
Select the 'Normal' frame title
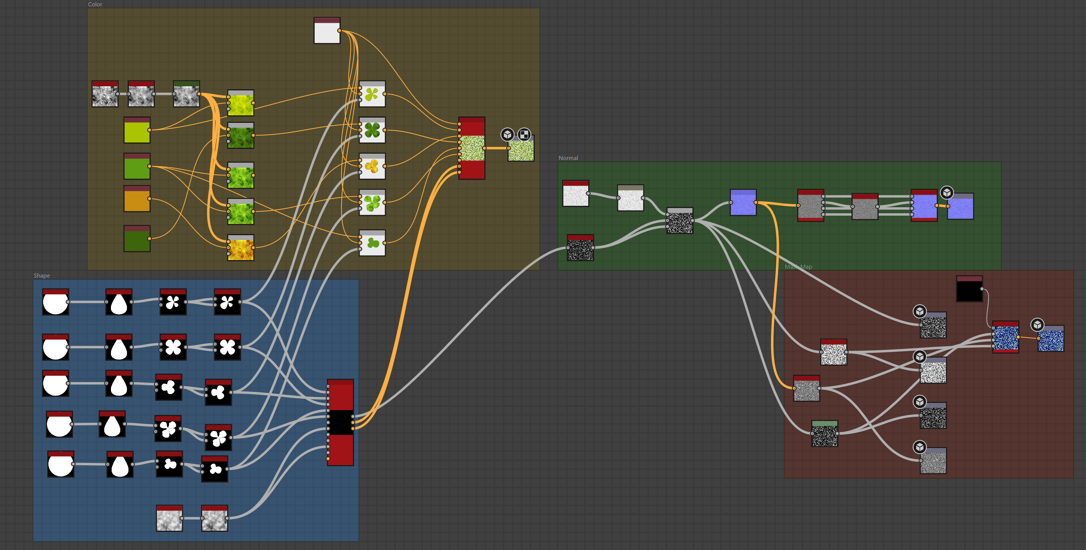click(568, 158)
